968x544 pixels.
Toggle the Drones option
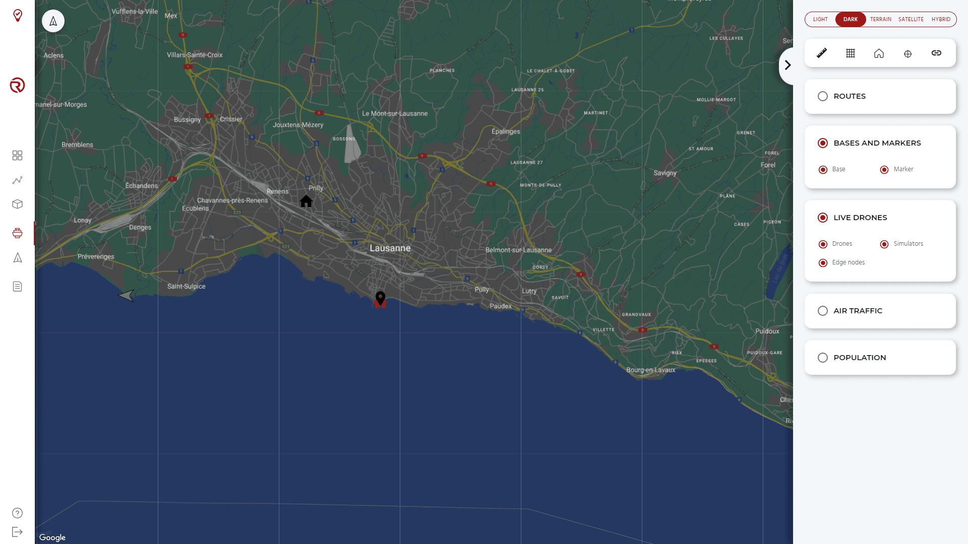[823, 244]
